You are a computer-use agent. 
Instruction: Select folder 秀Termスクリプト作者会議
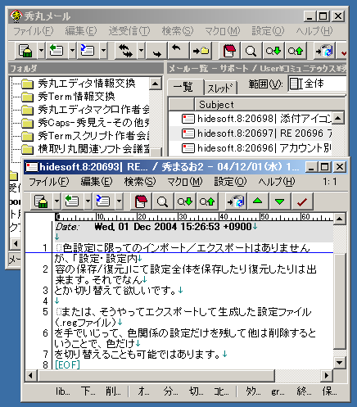point(93,136)
